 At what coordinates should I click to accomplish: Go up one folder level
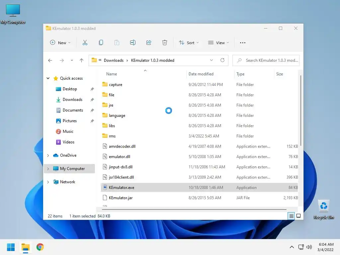tap(82, 60)
